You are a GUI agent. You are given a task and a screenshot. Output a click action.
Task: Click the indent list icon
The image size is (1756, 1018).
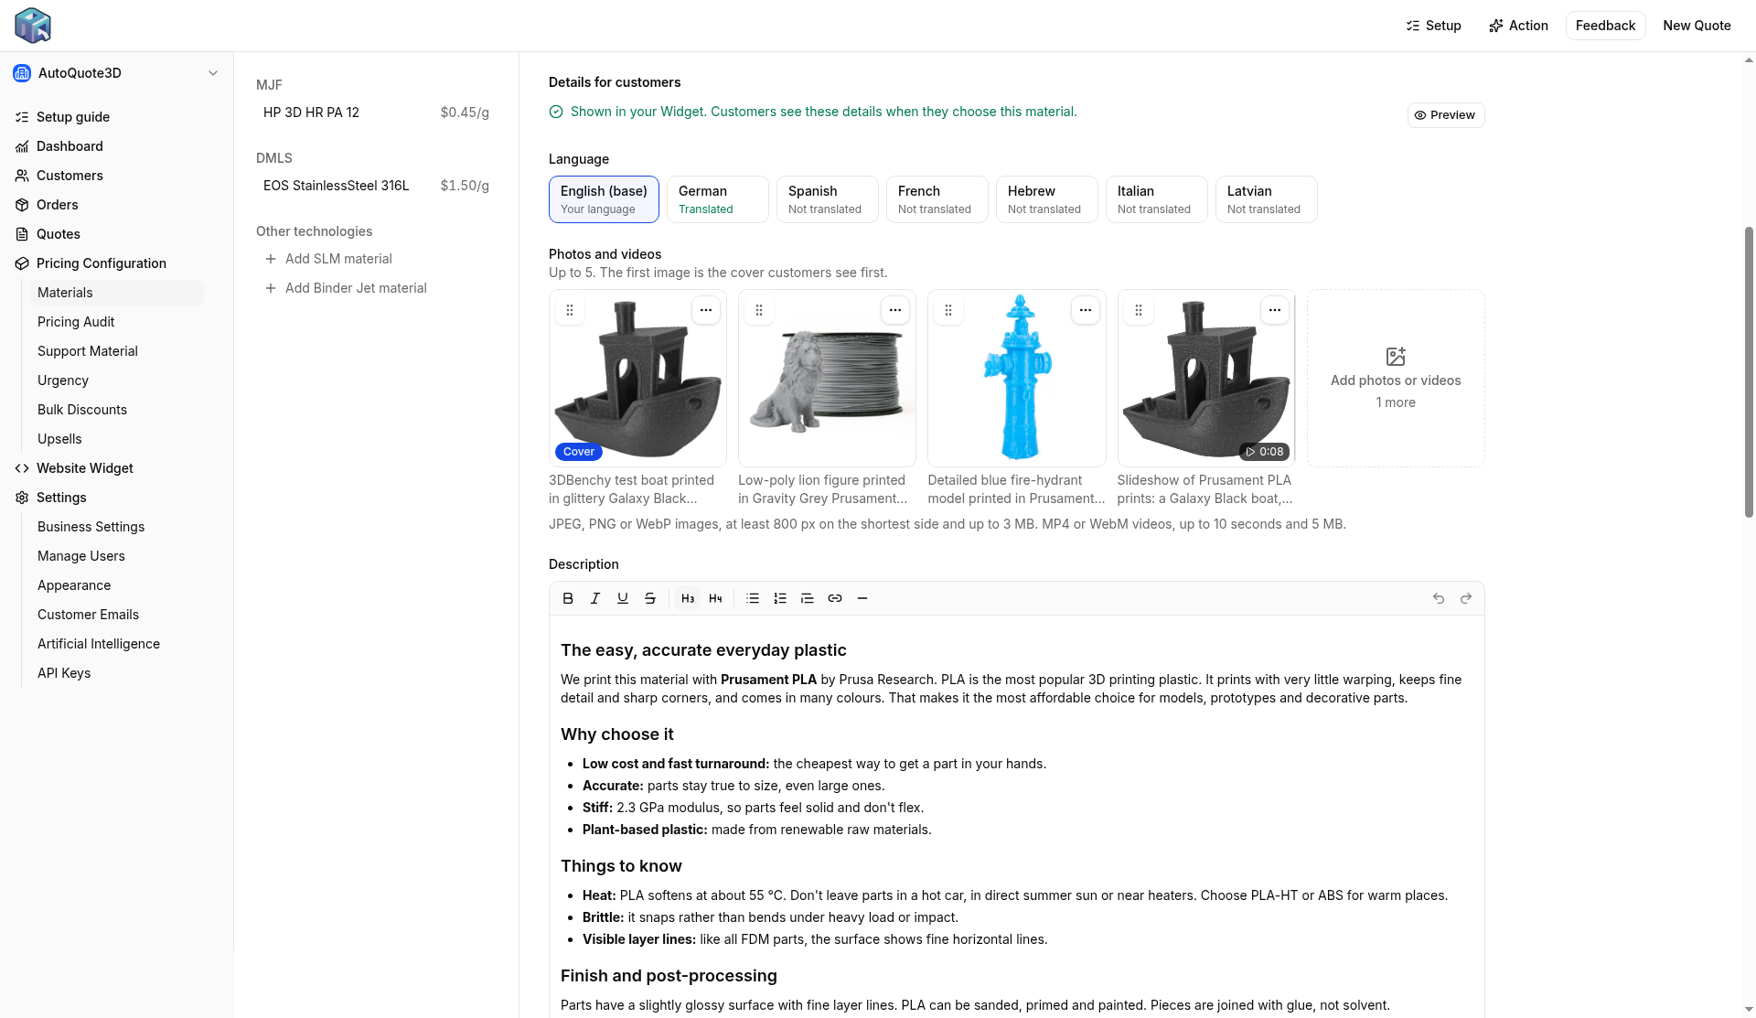(808, 598)
